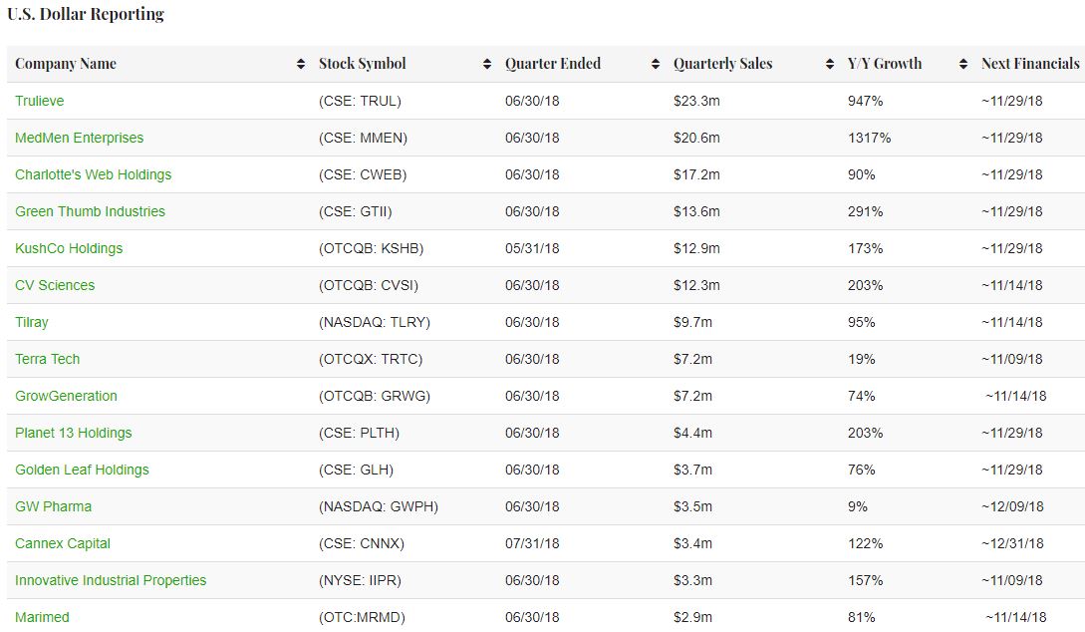Click sort arrows icon beside Y/Y Growth

click(x=963, y=64)
